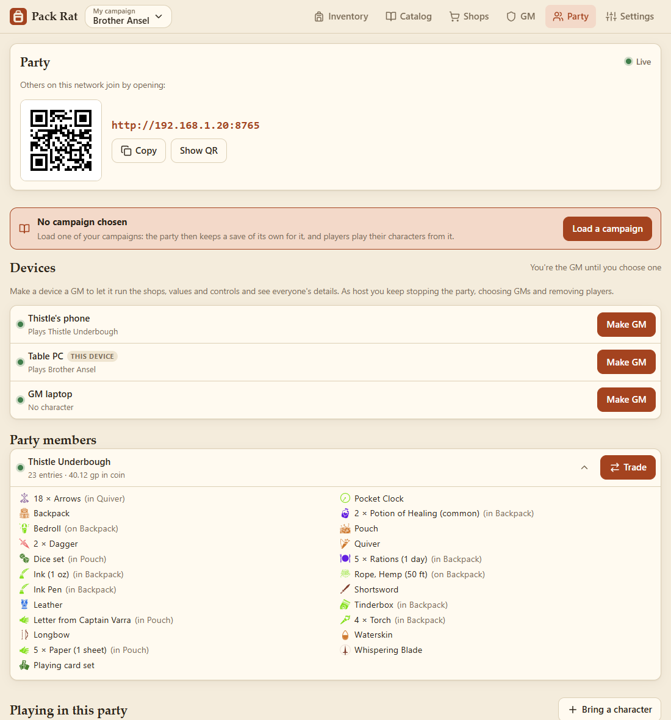Click the Longbow item icon
This screenshot has width=671, height=720.
(x=24, y=635)
